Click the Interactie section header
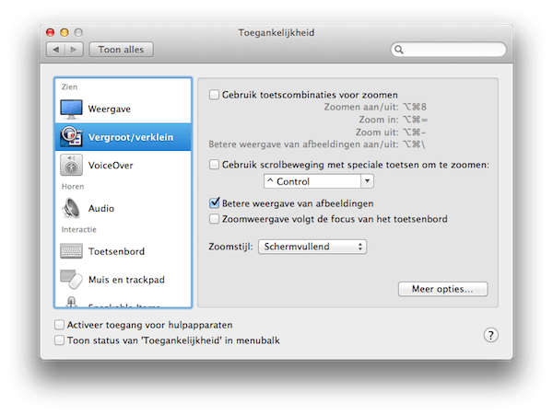The width and height of the screenshot is (553, 415). [x=78, y=229]
